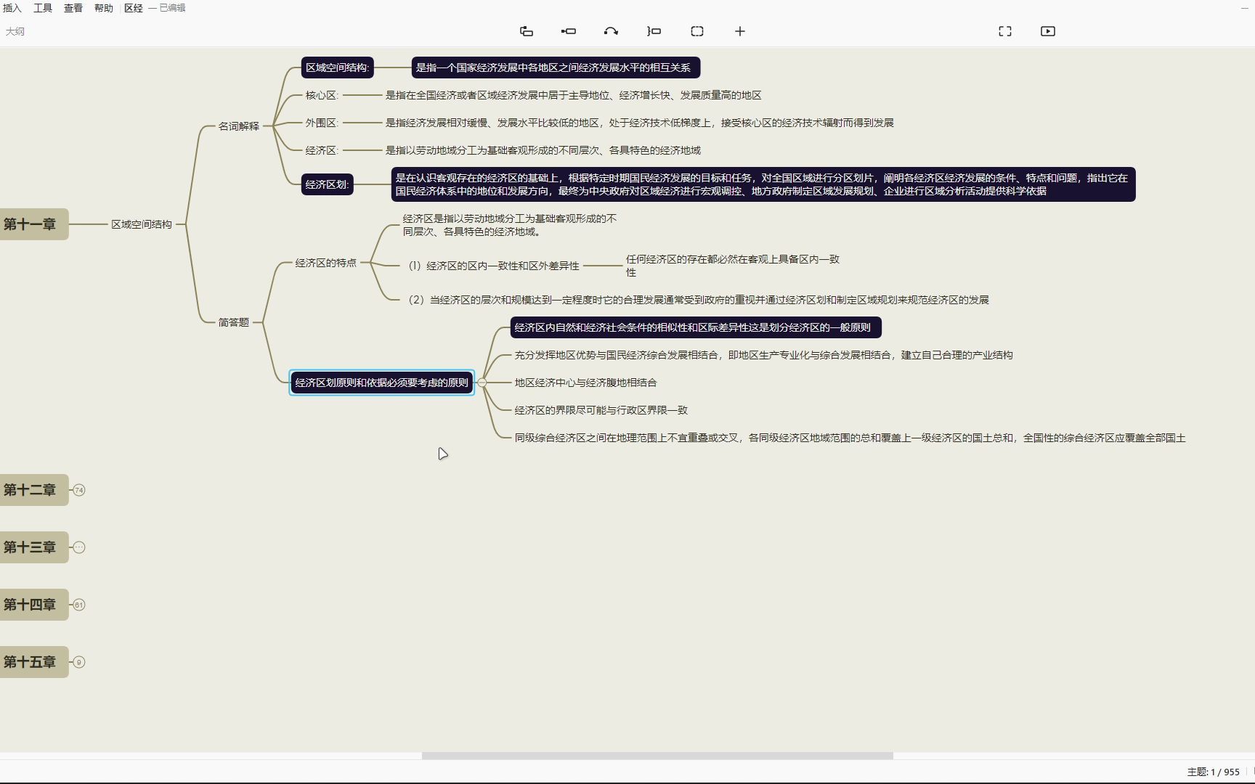The height and width of the screenshot is (784, 1255).
Task: Open the 帮助 menu
Action: click(104, 8)
